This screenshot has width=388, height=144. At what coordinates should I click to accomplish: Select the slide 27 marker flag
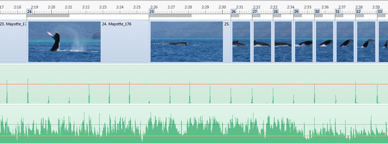click(255, 12)
